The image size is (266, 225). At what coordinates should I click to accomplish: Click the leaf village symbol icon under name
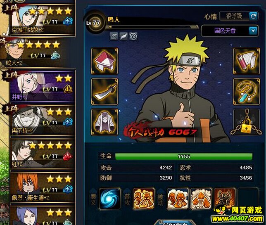point(114,36)
